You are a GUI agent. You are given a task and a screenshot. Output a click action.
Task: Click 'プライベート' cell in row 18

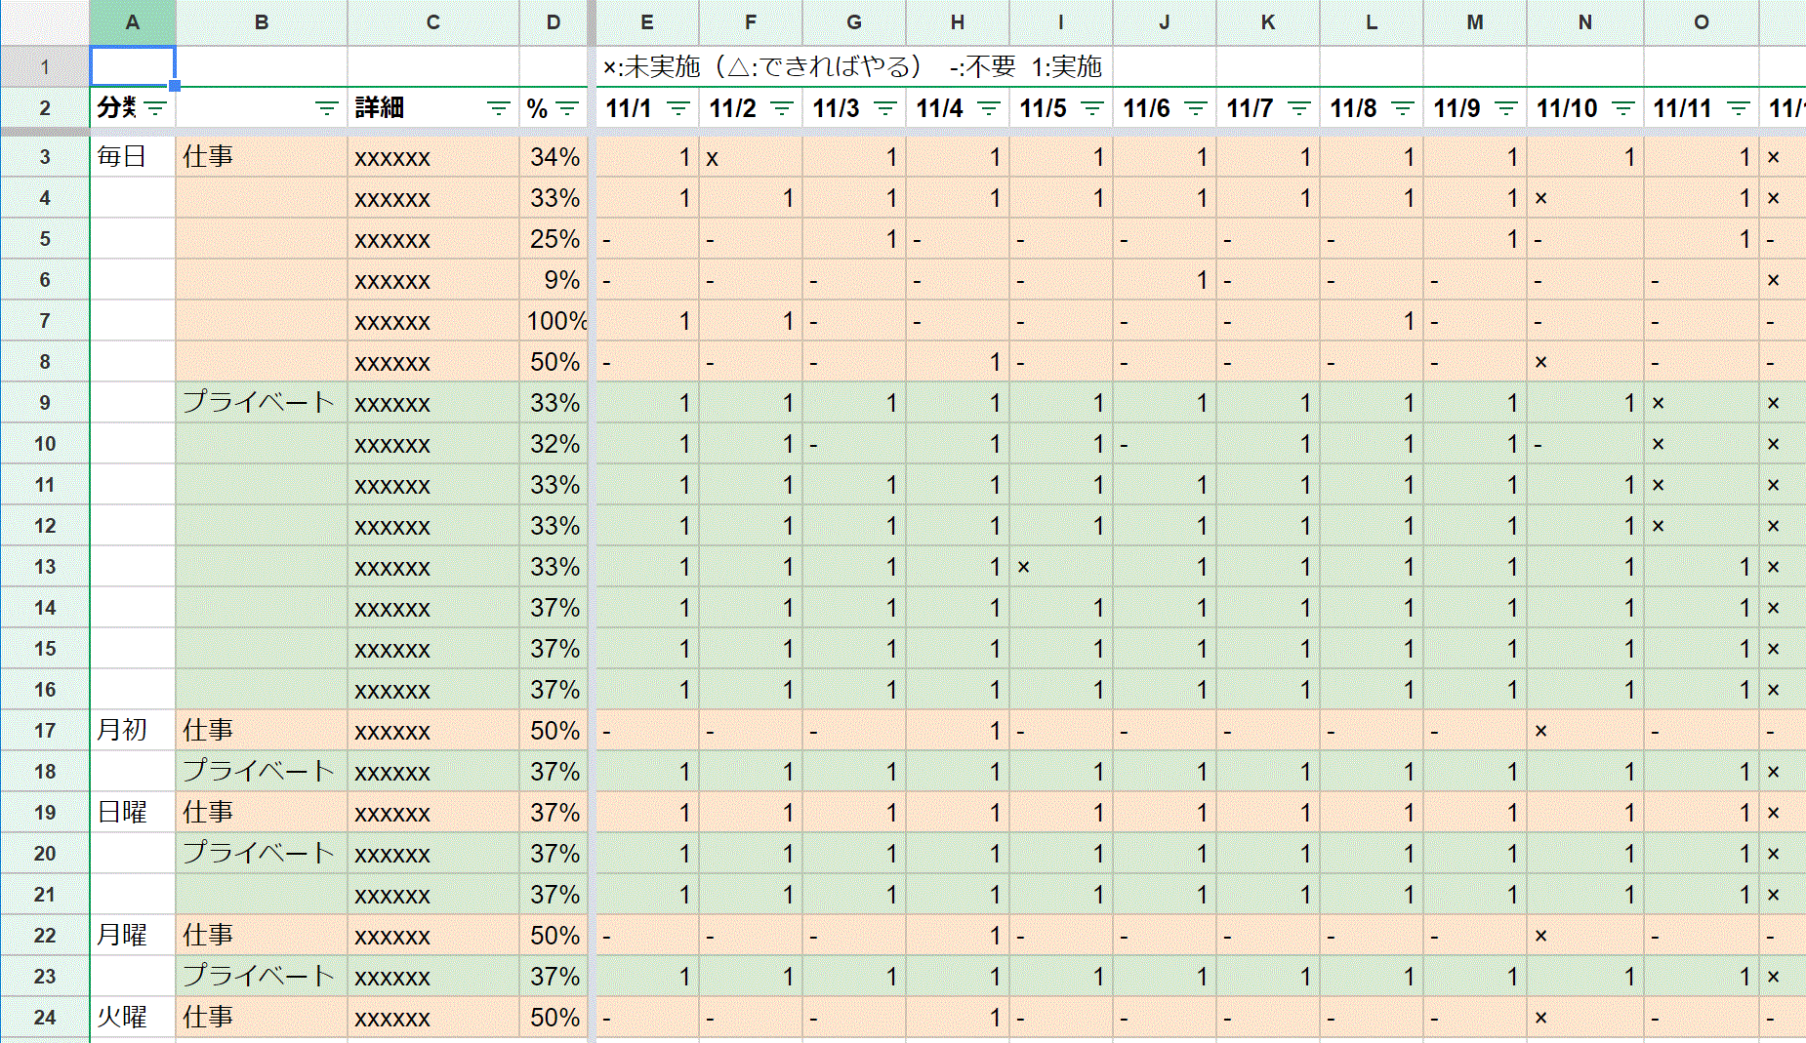pos(262,772)
